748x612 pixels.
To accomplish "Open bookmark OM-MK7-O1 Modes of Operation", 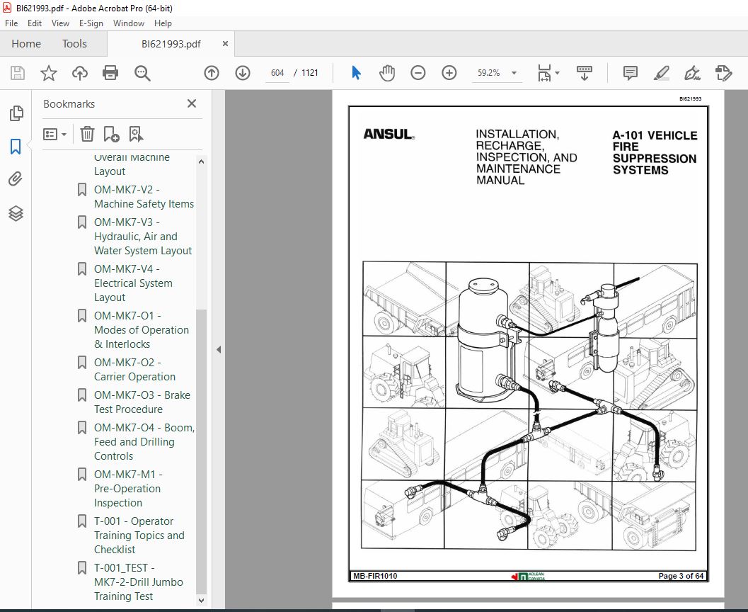I will 142,330.
